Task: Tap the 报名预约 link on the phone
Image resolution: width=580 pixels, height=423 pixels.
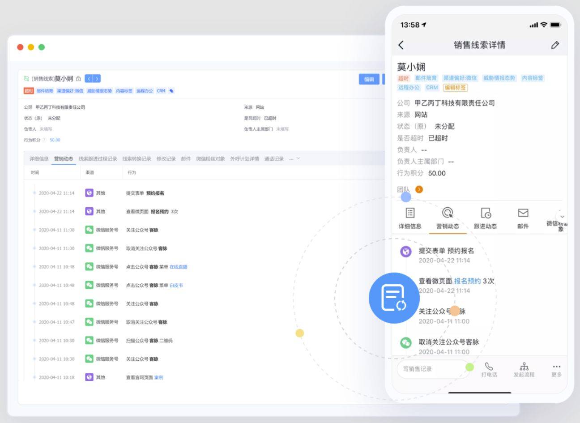Action: (467, 281)
